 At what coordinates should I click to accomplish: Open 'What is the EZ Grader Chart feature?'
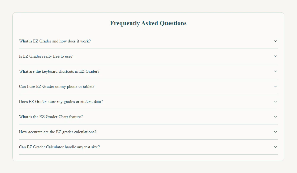51,117
